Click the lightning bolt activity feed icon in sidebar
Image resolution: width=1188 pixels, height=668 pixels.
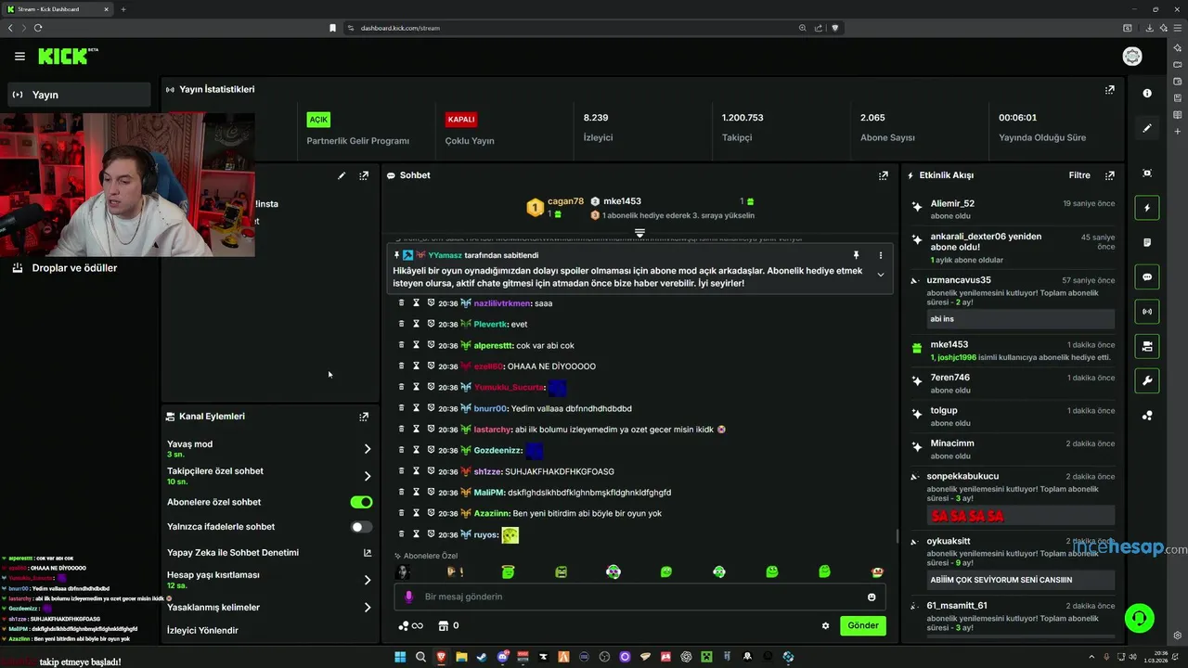[x=1147, y=208]
